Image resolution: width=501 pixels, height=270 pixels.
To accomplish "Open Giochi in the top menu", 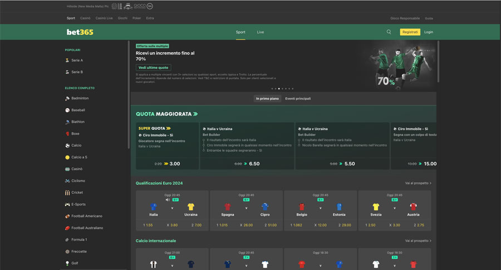I will 122,18.
